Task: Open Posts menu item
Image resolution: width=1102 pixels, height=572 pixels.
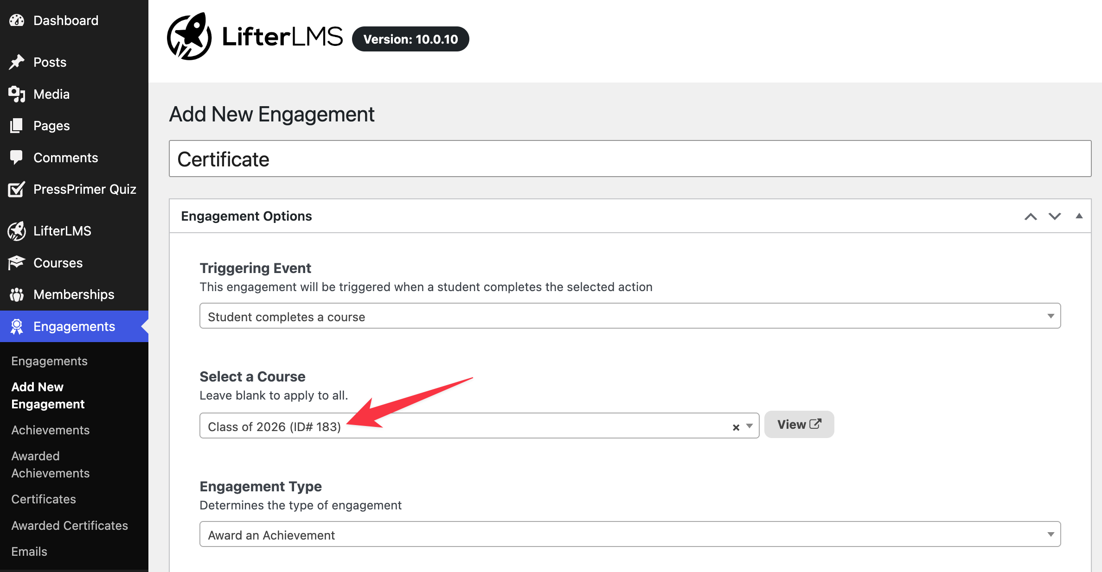Action: 74,62
